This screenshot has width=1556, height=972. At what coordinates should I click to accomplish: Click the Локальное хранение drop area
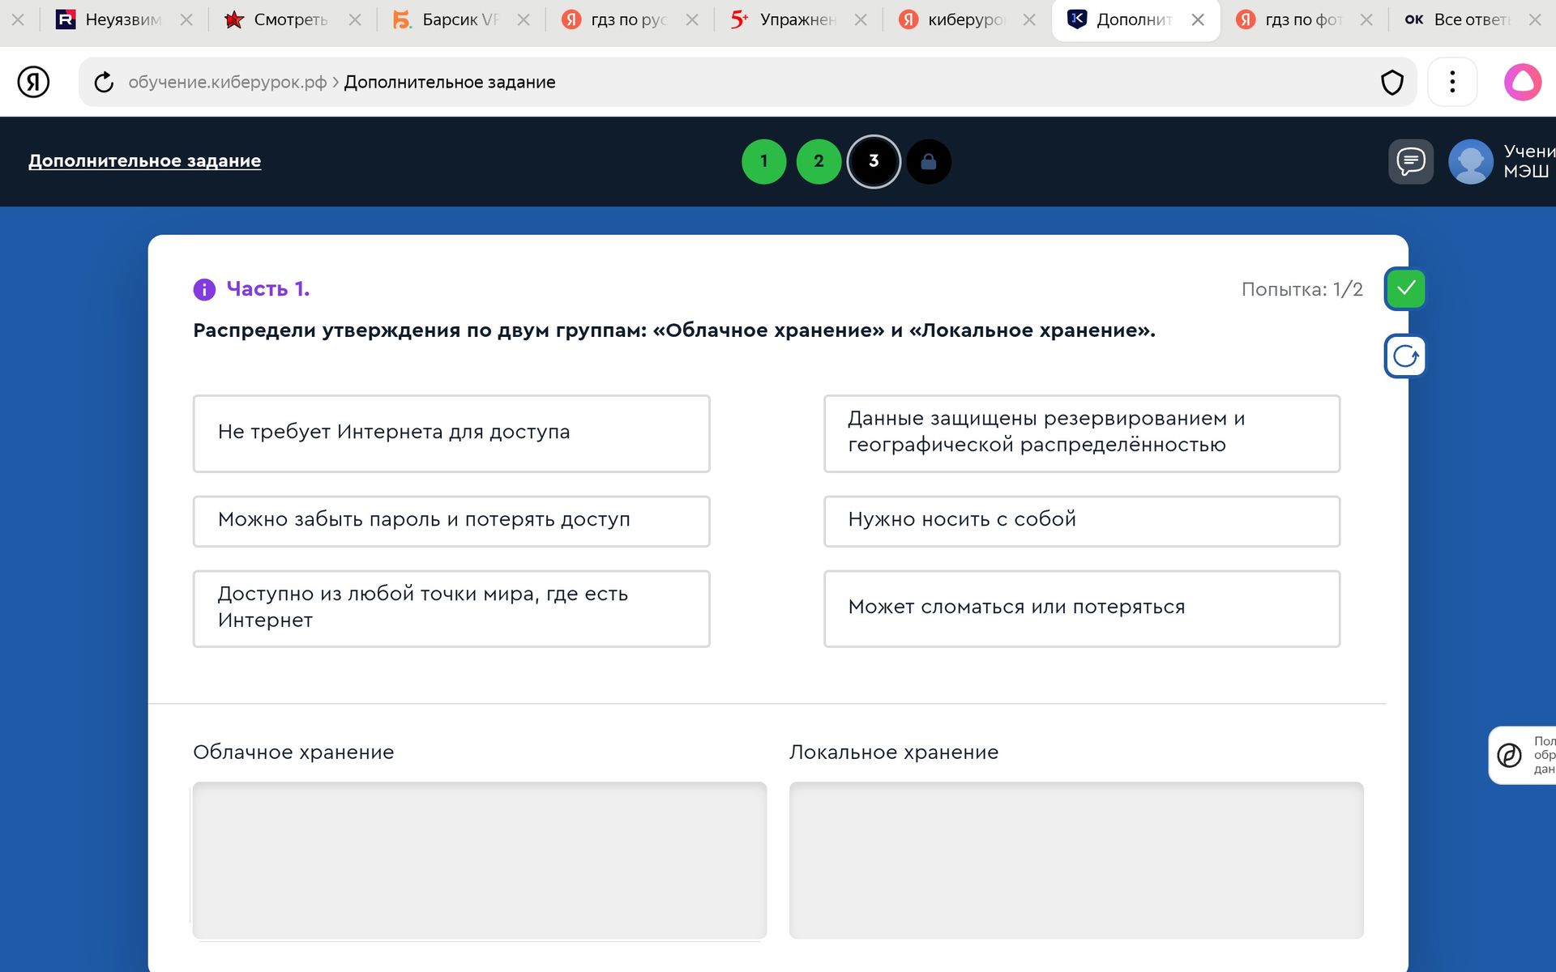click(1076, 860)
